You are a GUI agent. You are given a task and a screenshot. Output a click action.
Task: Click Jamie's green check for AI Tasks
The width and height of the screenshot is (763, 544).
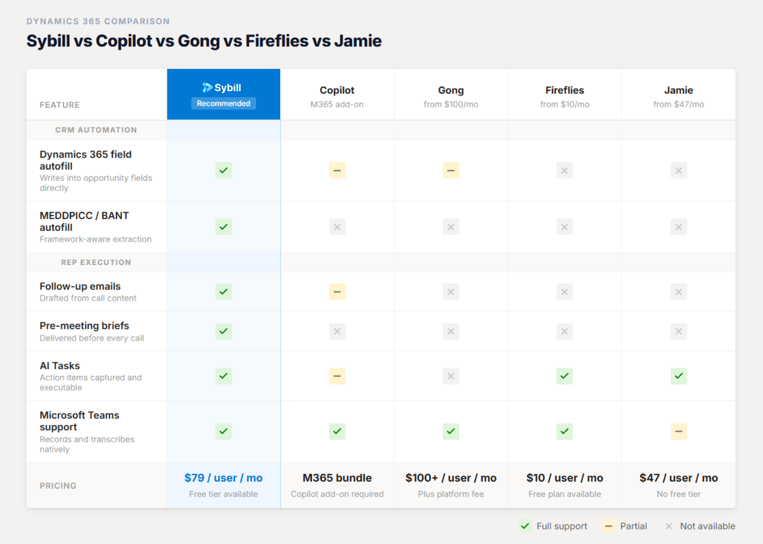click(x=678, y=376)
